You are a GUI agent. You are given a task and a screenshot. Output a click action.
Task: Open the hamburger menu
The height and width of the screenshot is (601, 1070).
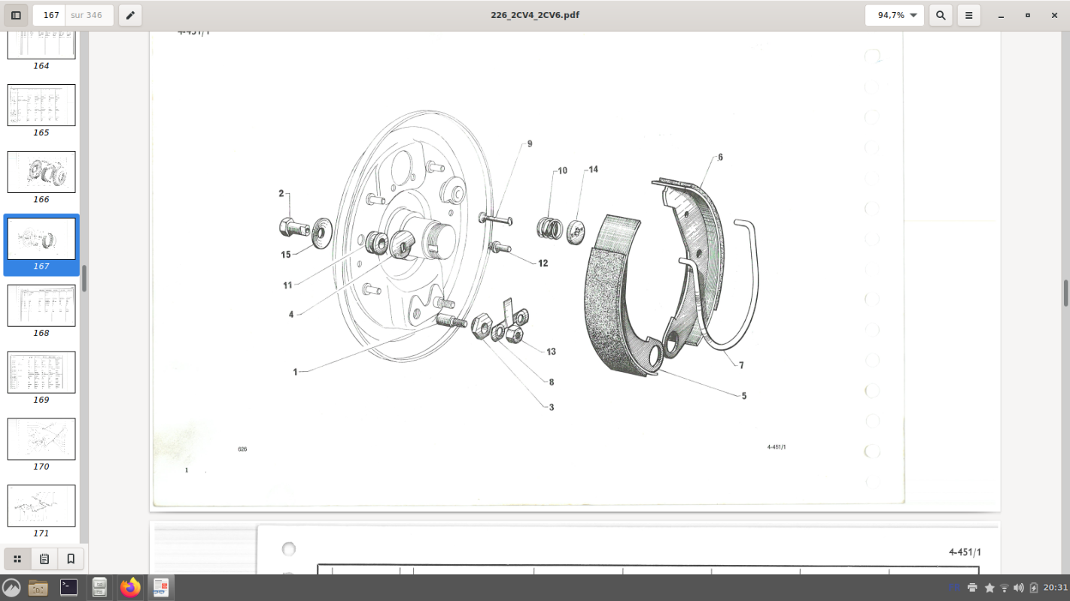(969, 15)
